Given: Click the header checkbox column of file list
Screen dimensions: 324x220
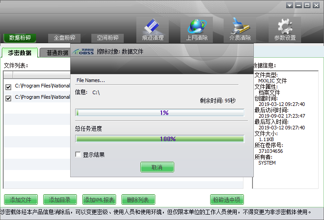Looking at the screenshot, I should pos(8,74).
